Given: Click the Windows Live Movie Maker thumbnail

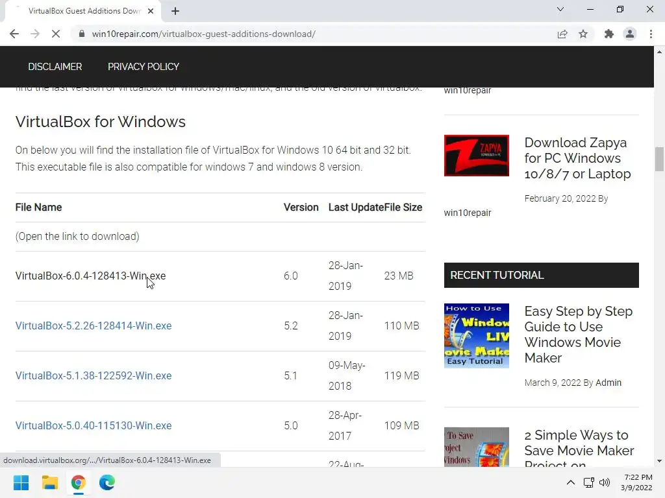Looking at the screenshot, I should coord(476,336).
